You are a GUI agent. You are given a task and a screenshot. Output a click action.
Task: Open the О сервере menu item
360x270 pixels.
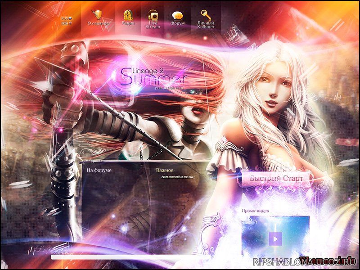coord(98,23)
